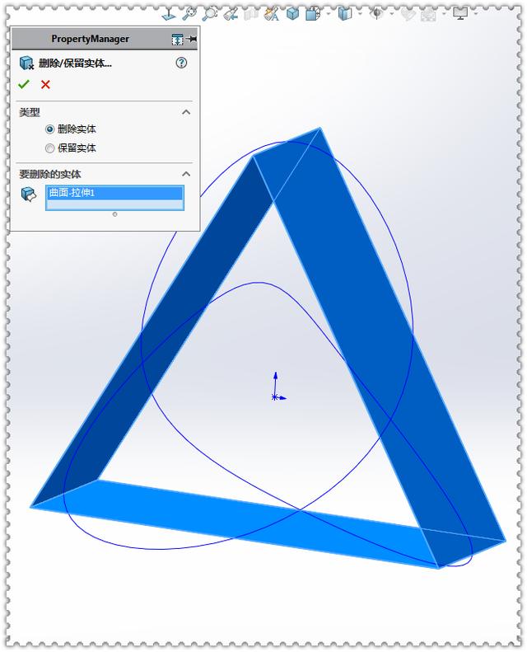The image size is (527, 652).
Task: Confirm with the green checkmark
Action: [24, 84]
